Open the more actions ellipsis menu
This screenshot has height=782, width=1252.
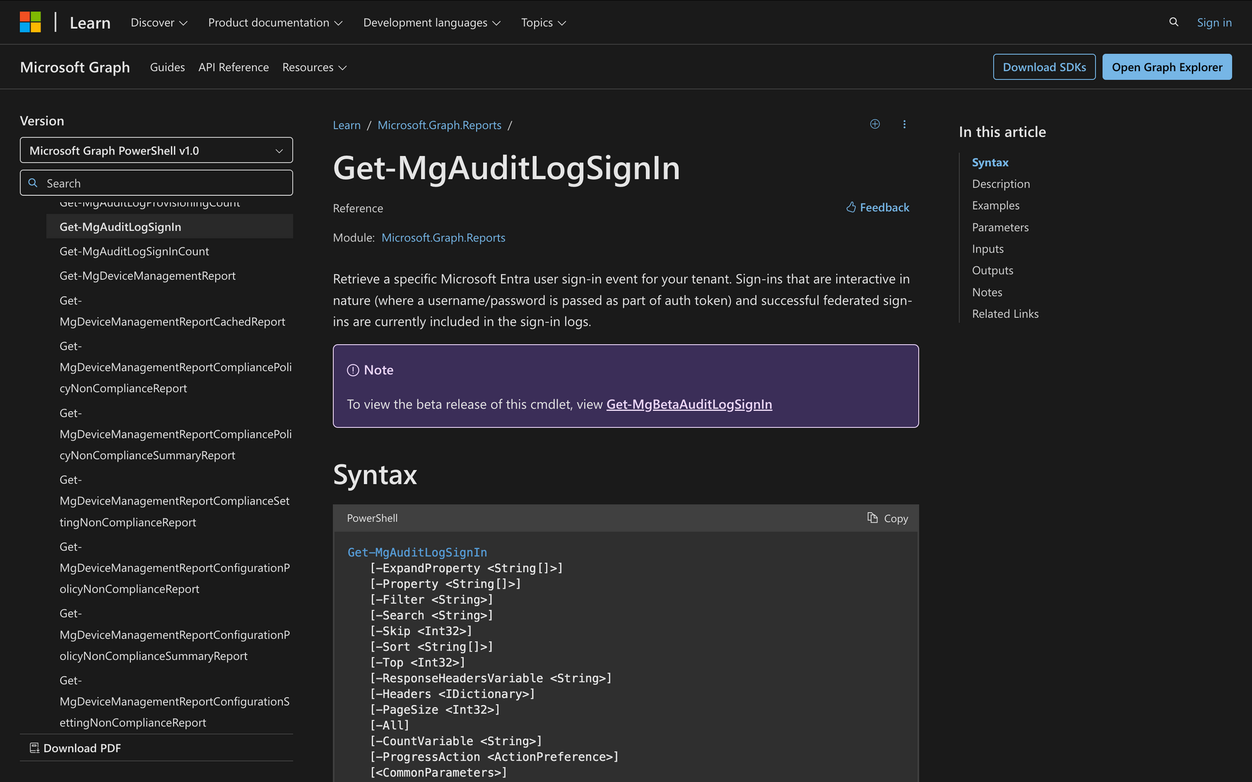[905, 124]
